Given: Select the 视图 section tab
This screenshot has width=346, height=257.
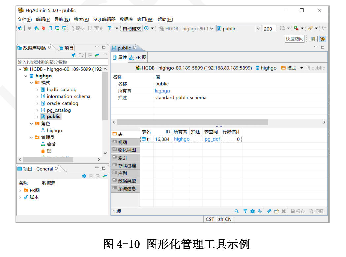Looking at the screenshot, I should (x=122, y=142).
